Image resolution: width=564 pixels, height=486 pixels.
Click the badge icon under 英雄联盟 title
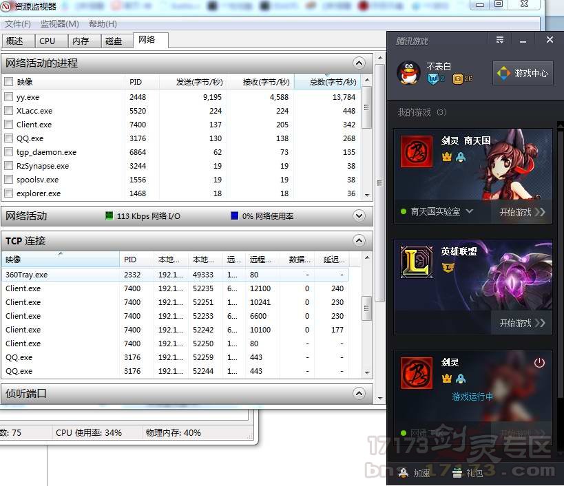pos(448,267)
